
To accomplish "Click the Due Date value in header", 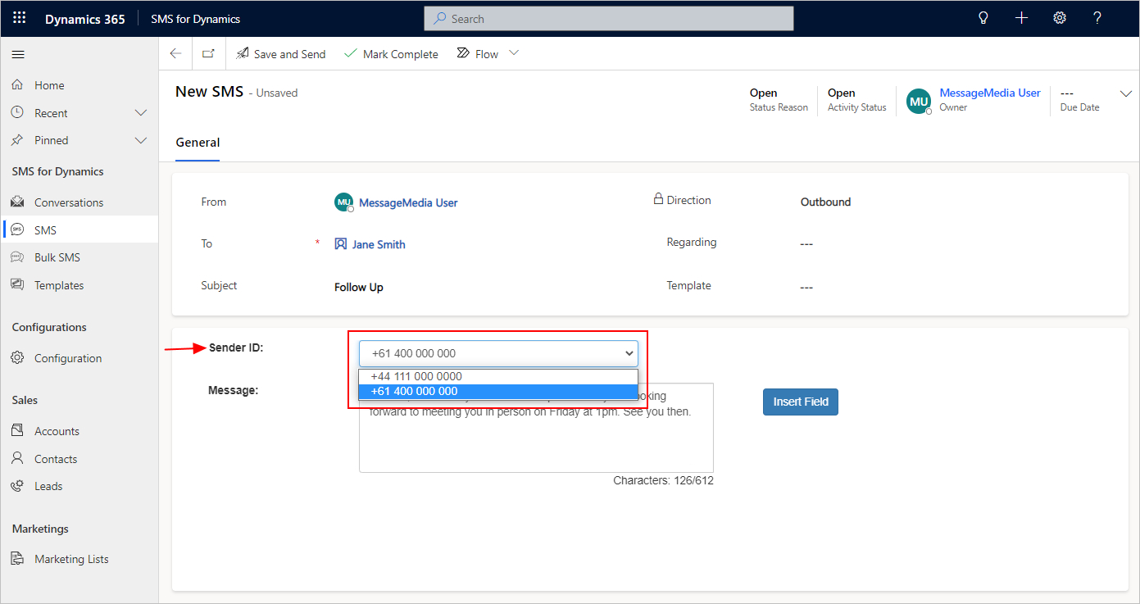I will point(1067,93).
